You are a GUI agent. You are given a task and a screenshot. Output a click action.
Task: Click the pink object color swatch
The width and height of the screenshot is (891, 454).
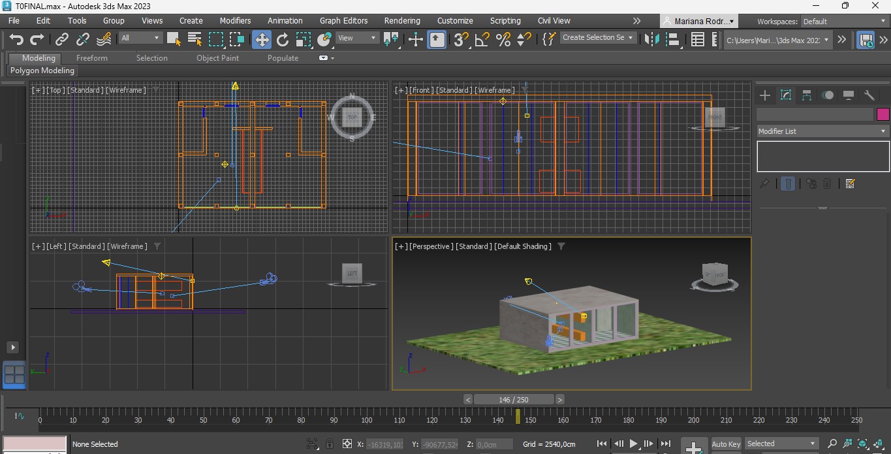(883, 114)
